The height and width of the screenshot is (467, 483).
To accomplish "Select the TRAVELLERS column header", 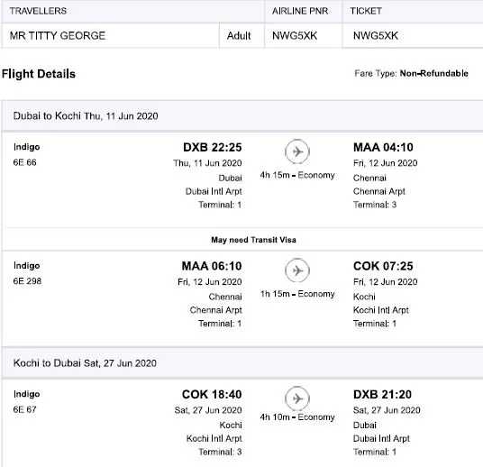I will [38, 11].
